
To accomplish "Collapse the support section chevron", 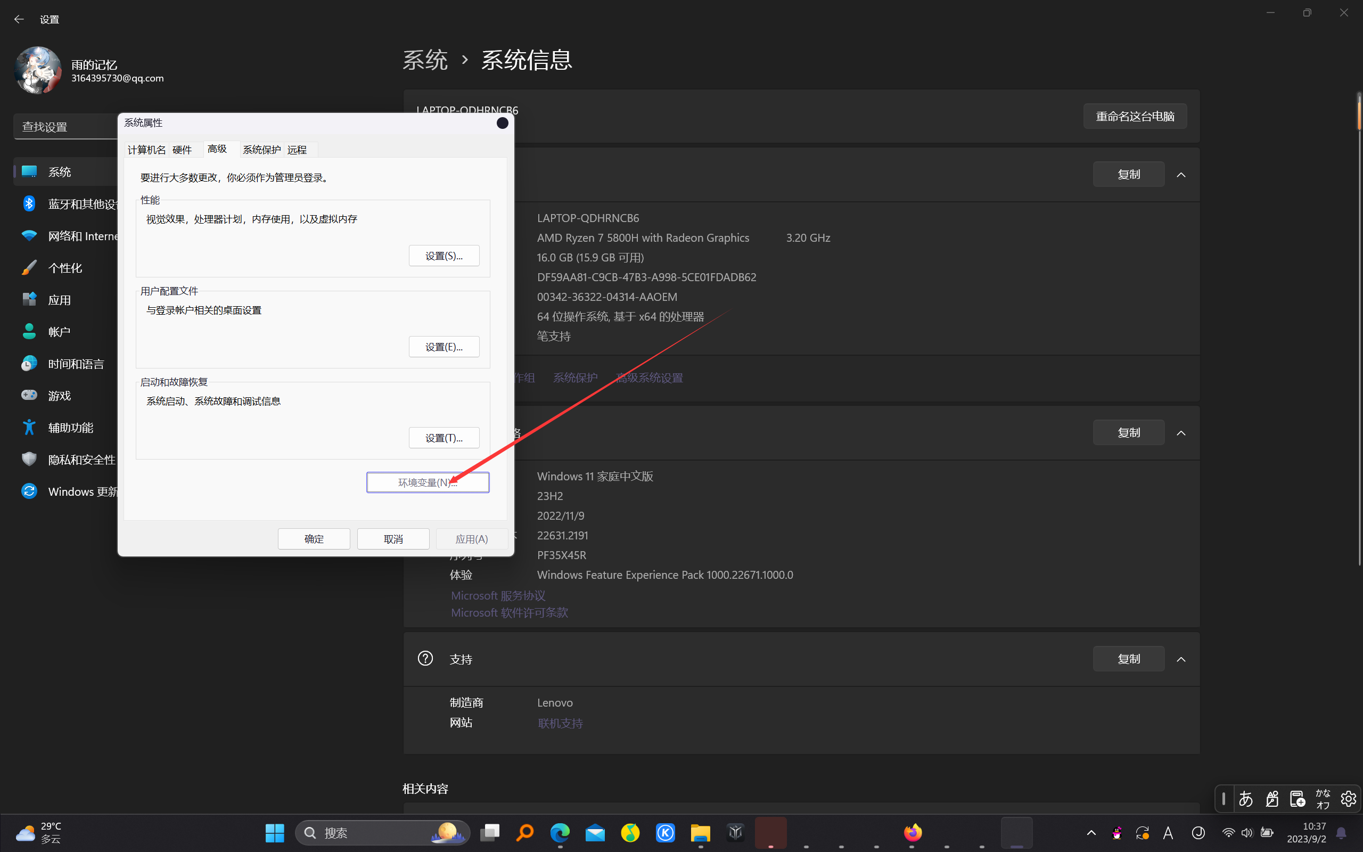I will coord(1181,659).
